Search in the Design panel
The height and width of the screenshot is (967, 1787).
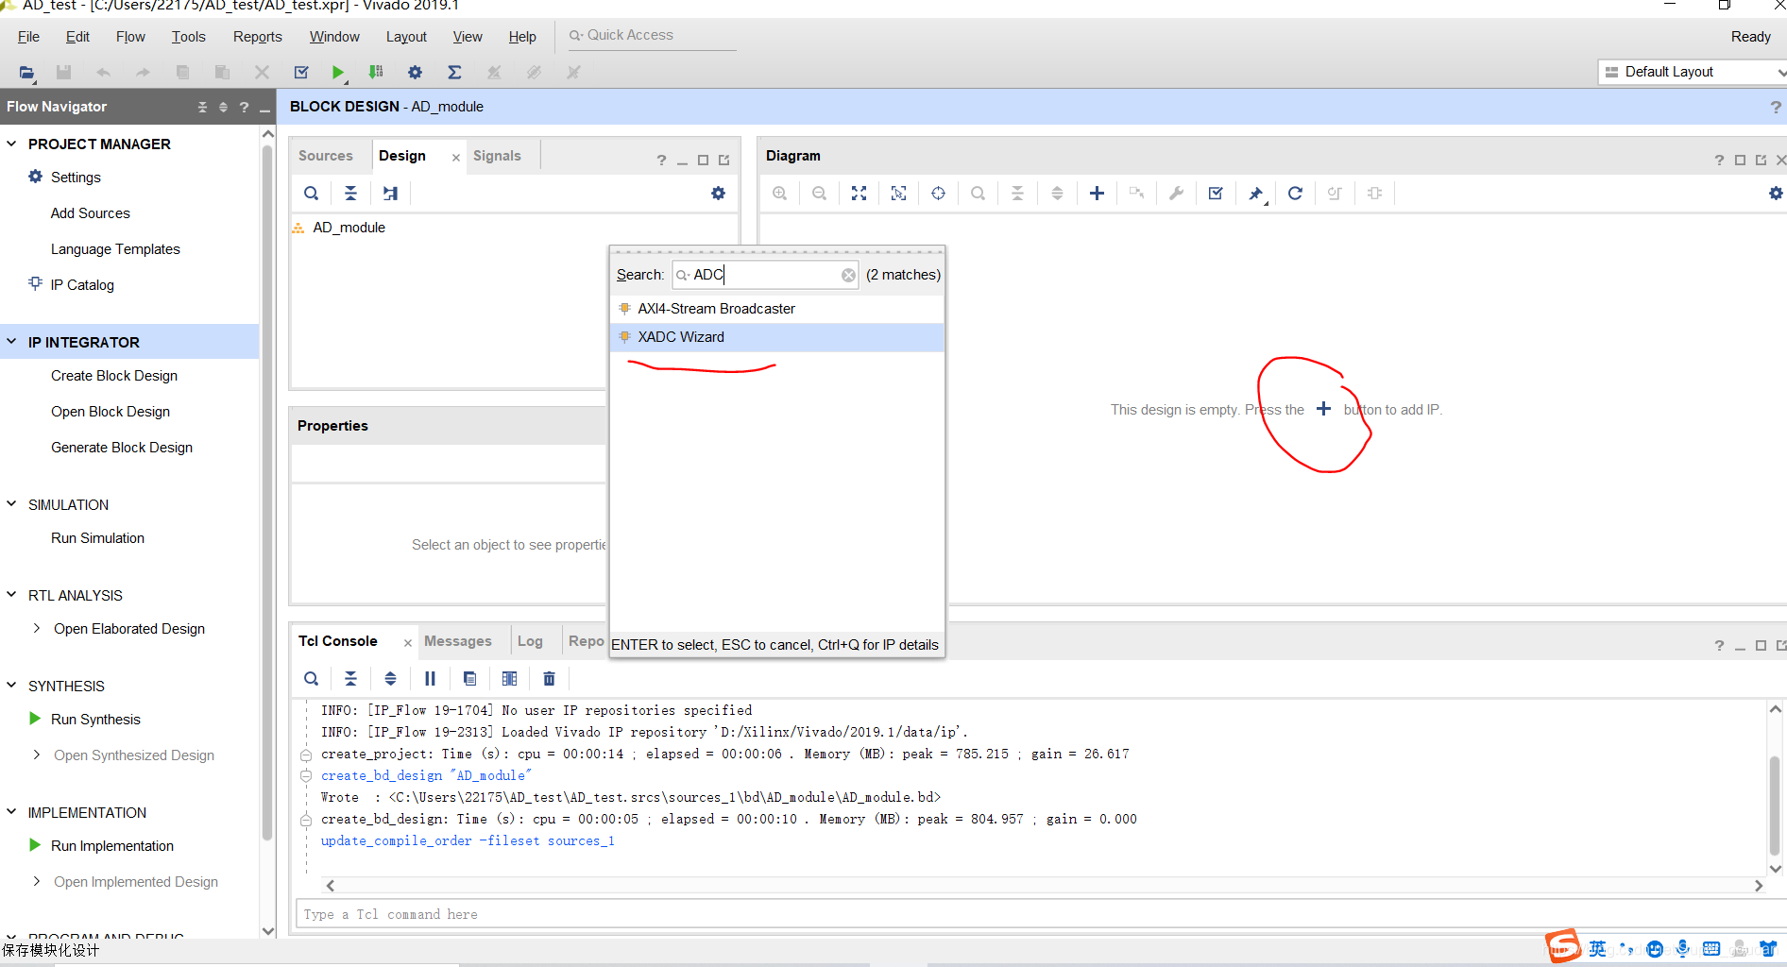311,194
